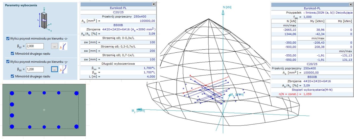
Task: Select the bottom-right corner rebar in cross-section
Action: click(76, 126)
